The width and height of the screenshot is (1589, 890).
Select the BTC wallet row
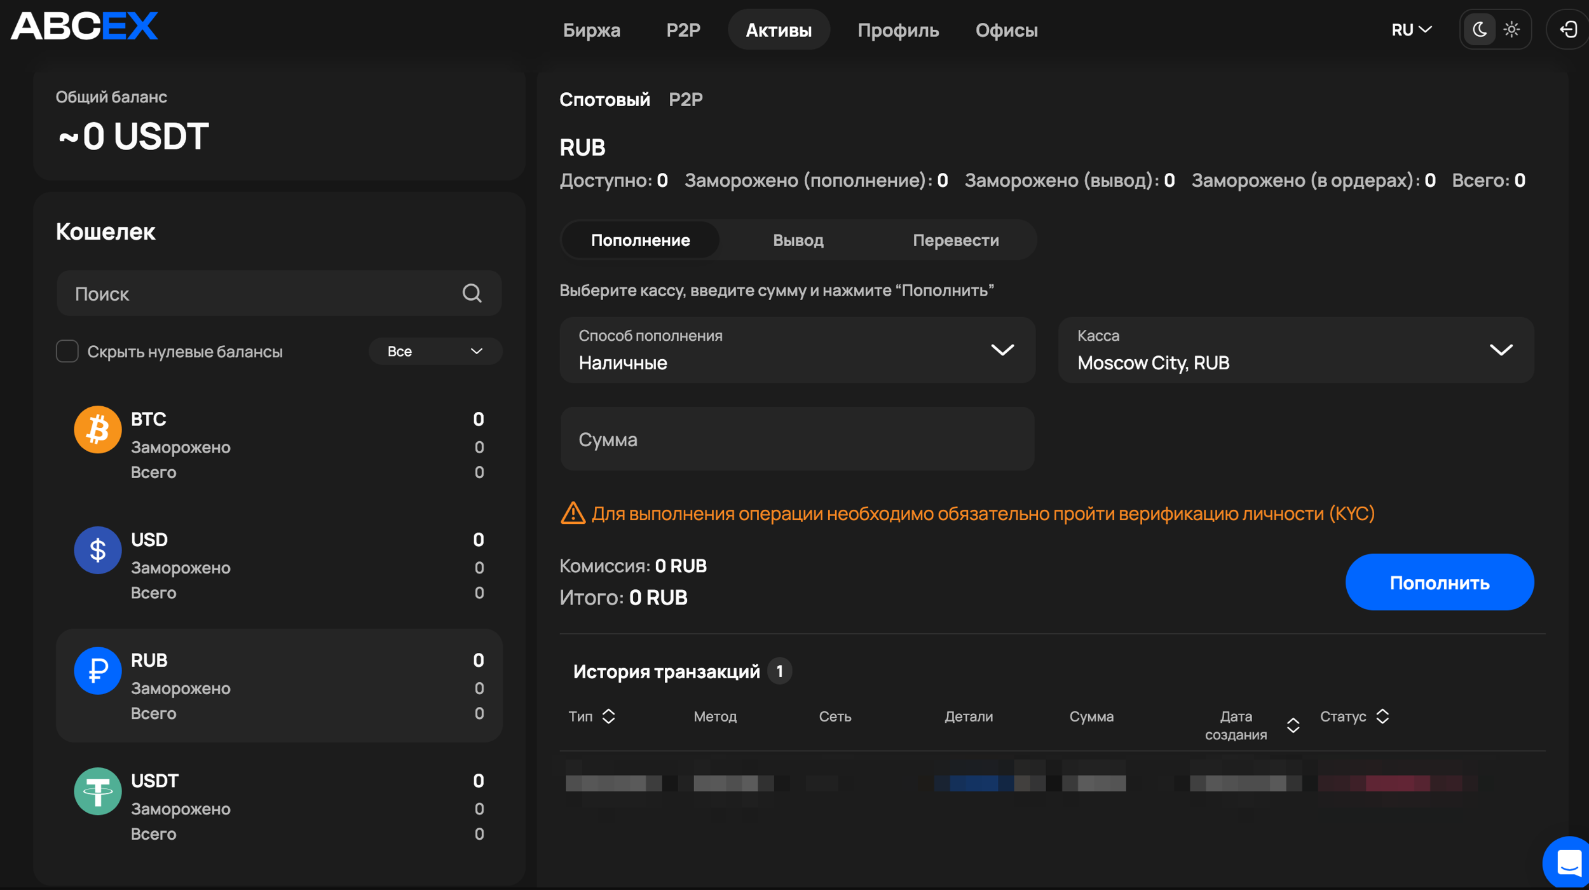[x=279, y=445]
